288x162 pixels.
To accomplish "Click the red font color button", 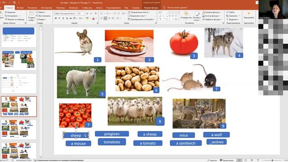I will click(94, 18).
